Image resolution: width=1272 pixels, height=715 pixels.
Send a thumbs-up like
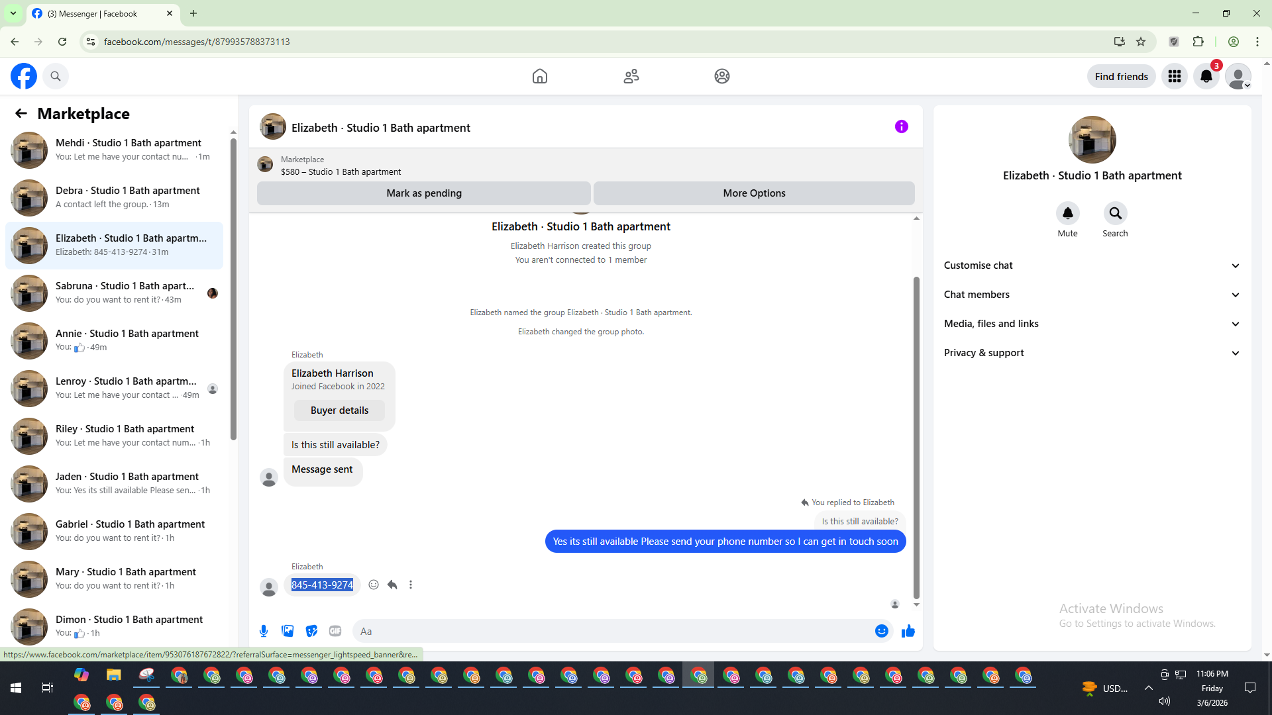pos(908,631)
